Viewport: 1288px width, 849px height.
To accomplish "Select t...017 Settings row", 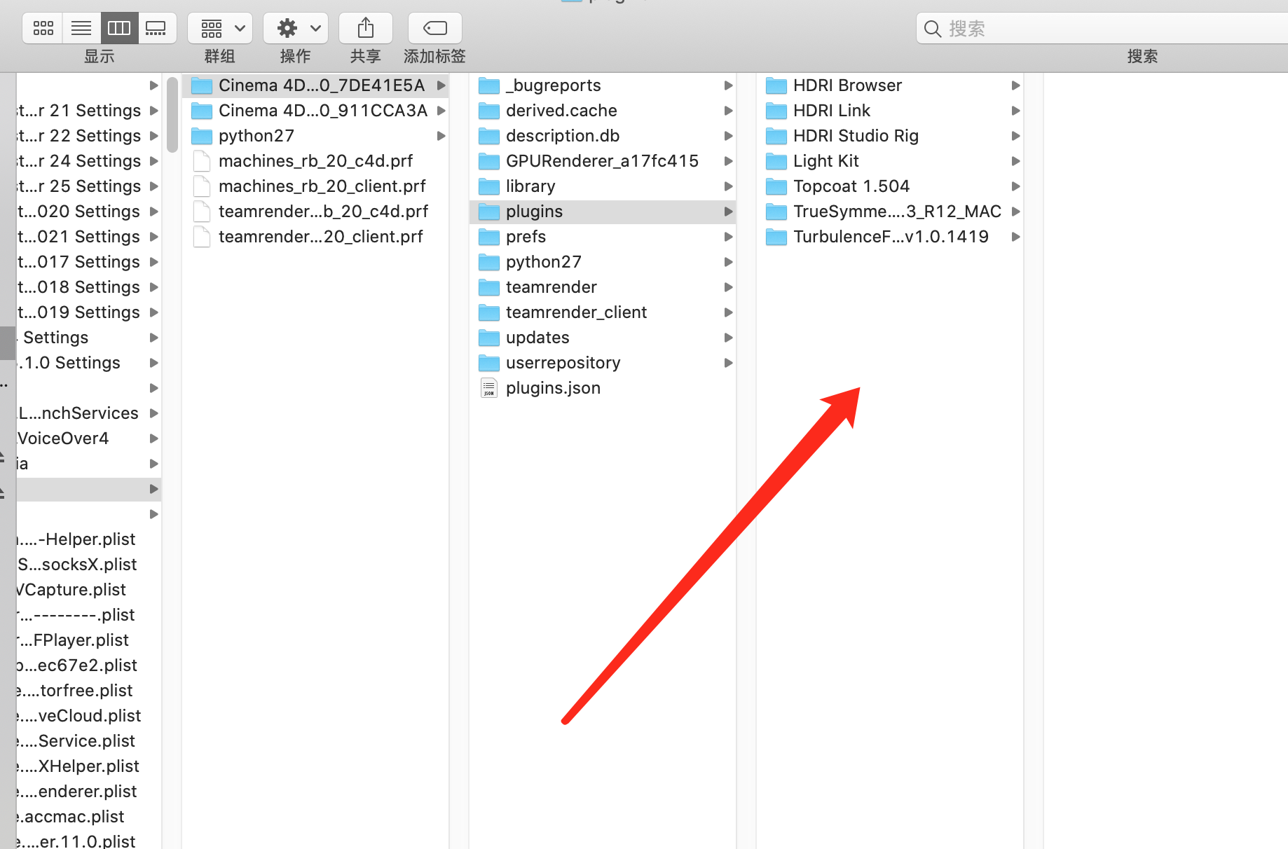I will coord(89,262).
